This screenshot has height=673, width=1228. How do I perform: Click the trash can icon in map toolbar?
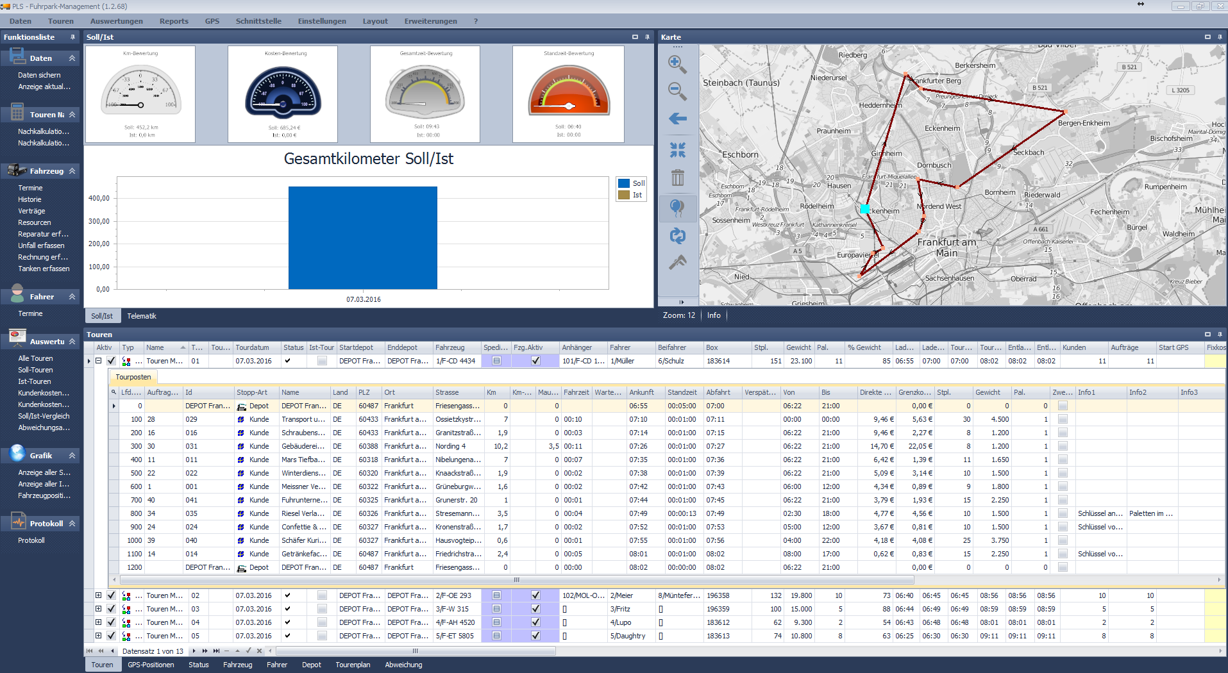(677, 178)
